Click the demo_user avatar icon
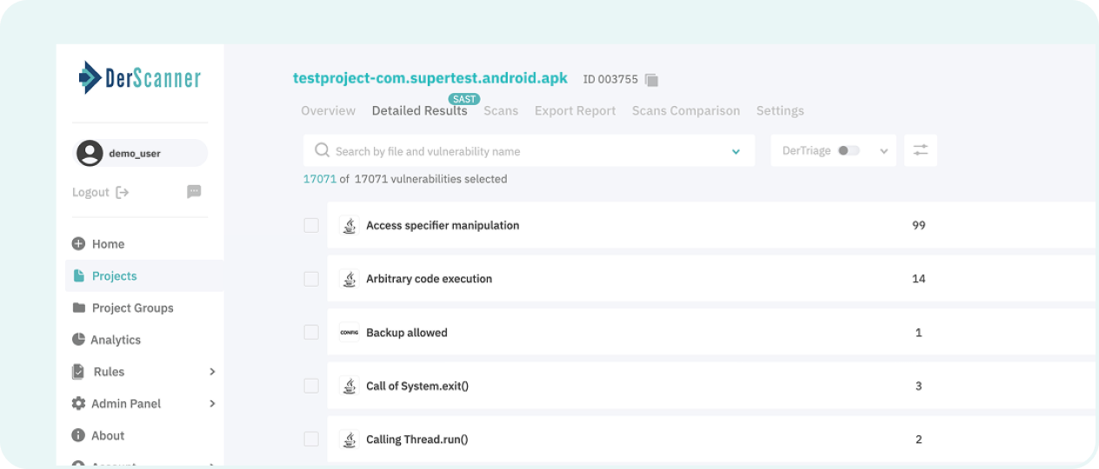 click(x=90, y=153)
